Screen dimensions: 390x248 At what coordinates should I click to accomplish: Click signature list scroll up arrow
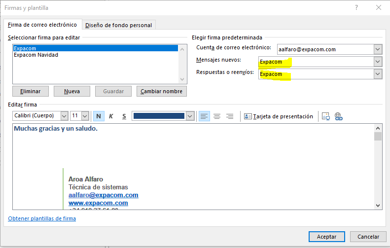pos(182,49)
